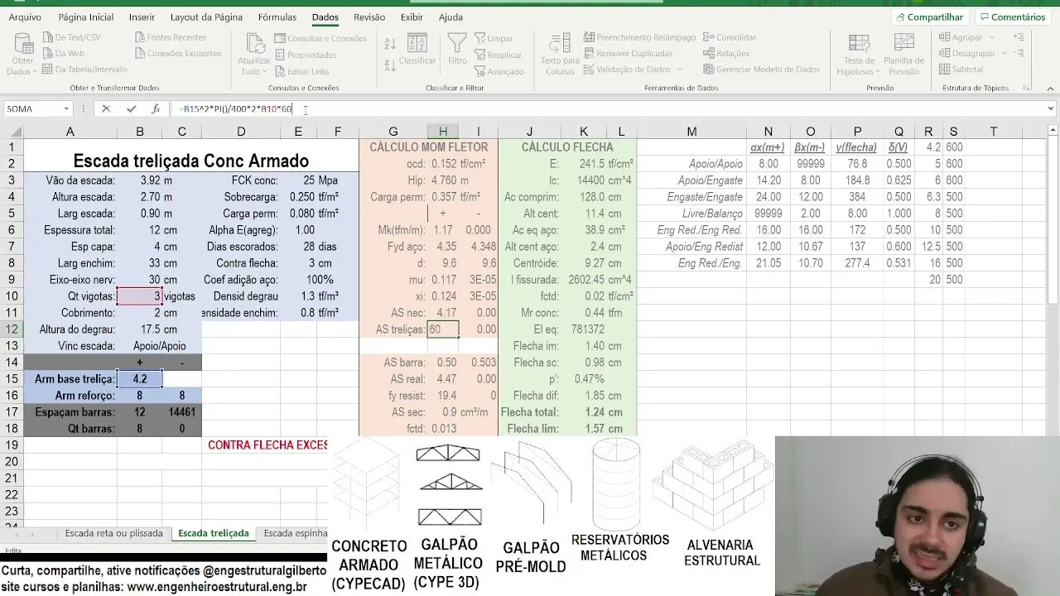Switch to Revisão tab
Image resolution: width=1060 pixels, height=596 pixels.
coord(369,17)
